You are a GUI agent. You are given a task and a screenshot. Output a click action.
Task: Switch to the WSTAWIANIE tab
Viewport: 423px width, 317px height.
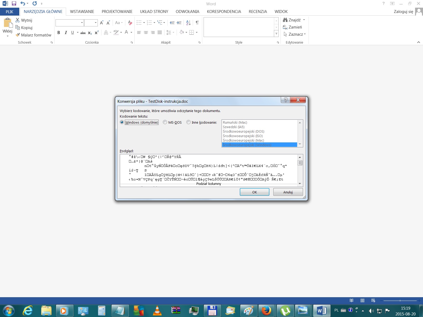click(82, 12)
